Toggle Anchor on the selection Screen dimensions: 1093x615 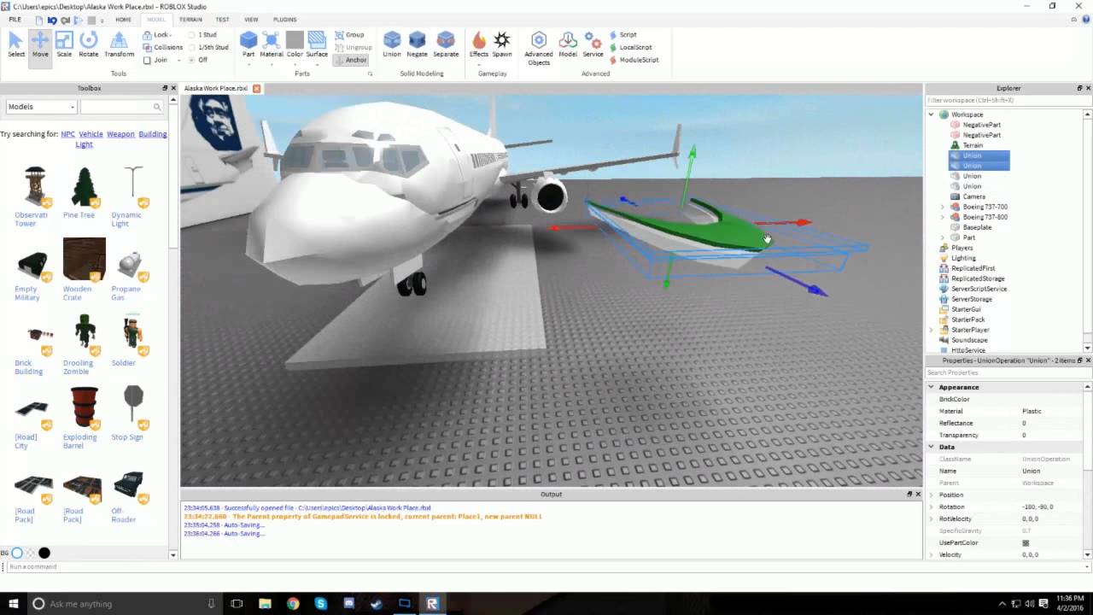pos(351,60)
